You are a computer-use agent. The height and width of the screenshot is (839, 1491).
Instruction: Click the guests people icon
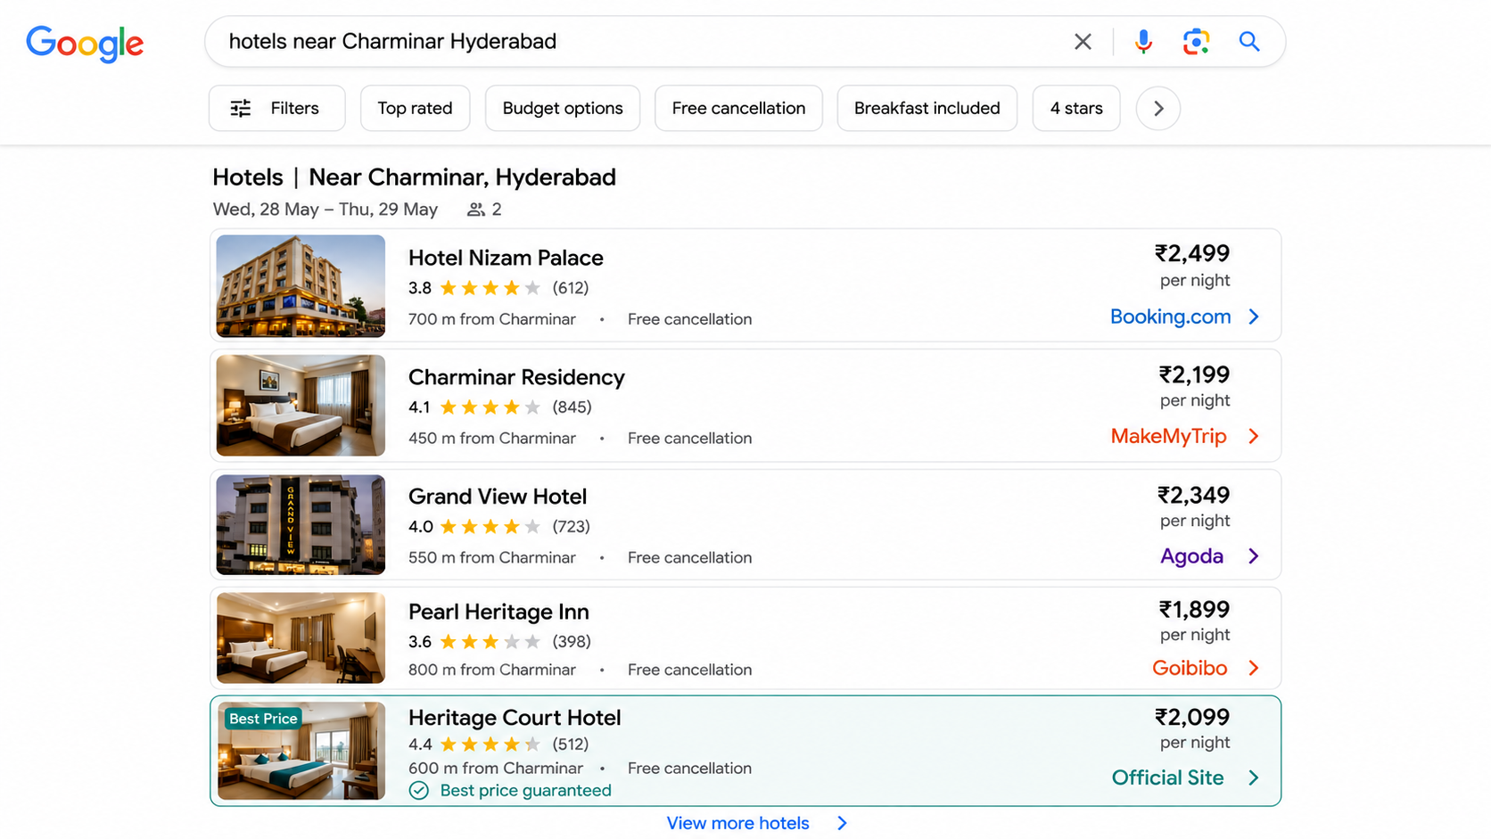(476, 210)
